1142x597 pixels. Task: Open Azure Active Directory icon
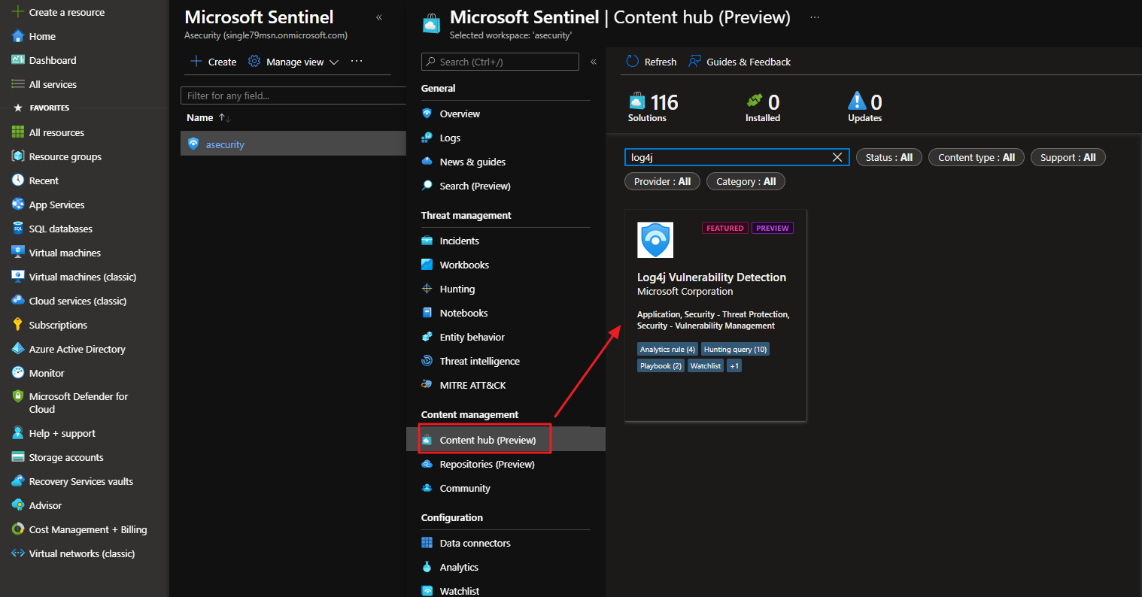pyautogui.click(x=18, y=349)
